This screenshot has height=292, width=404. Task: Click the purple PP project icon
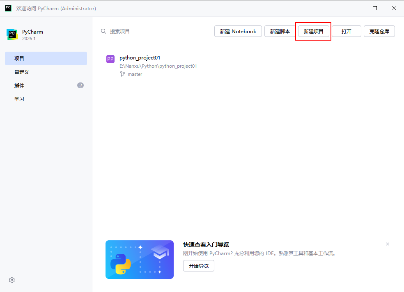pyautogui.click(x=110, y=59)
